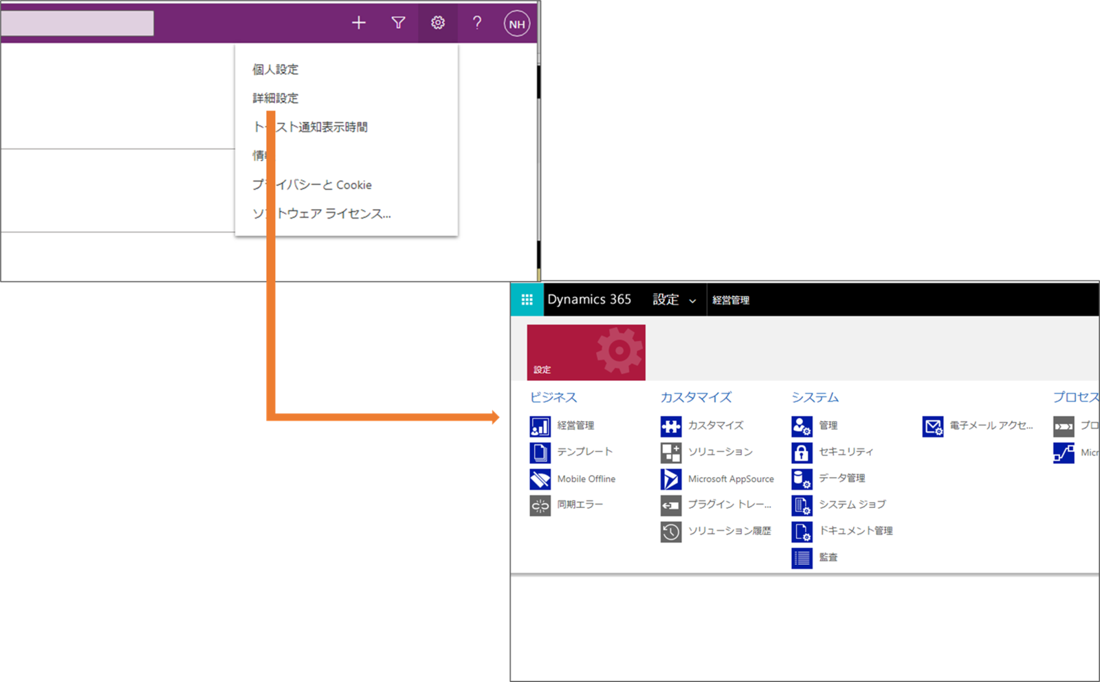Click the ソリューション grid icon

click(671, 452)
